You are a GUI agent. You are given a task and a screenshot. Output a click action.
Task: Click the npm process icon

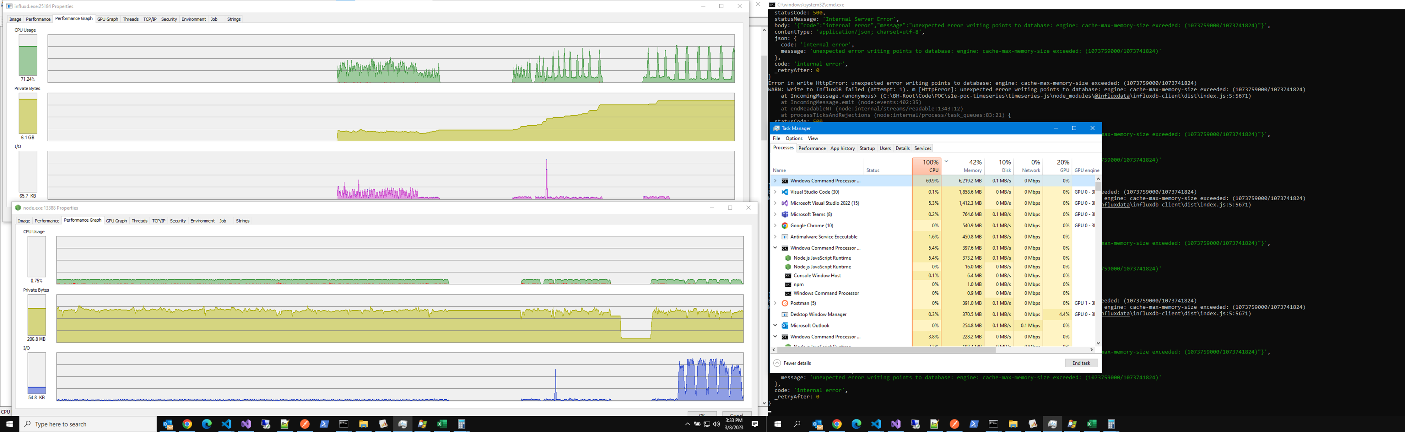click(x=788, y=284)
